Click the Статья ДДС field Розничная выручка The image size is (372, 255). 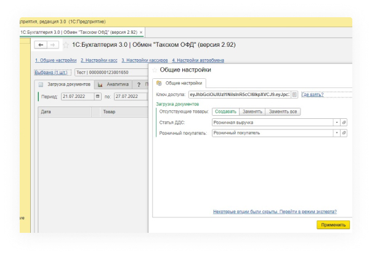(273, 123)
